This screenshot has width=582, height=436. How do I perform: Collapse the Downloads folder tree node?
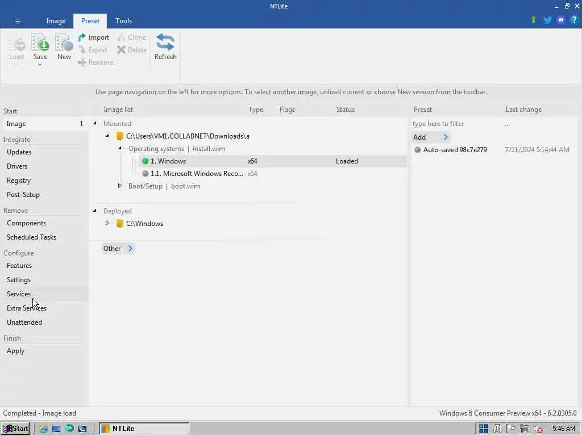tap(107, 136)
